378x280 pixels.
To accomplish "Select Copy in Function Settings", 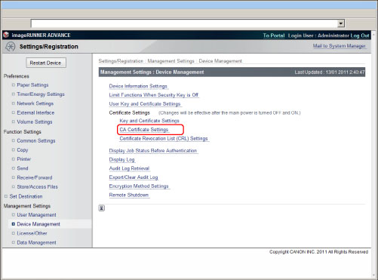I will (x=23, y=150).
